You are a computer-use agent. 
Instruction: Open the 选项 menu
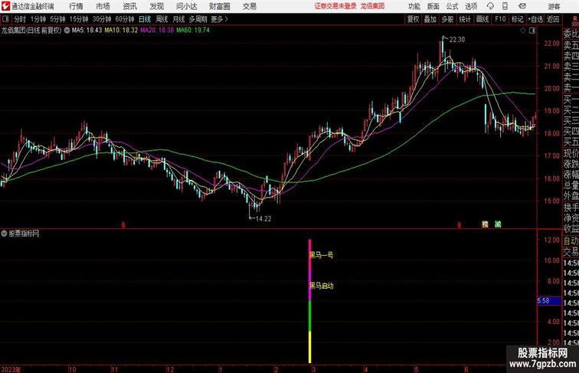(x=471, y=6)
